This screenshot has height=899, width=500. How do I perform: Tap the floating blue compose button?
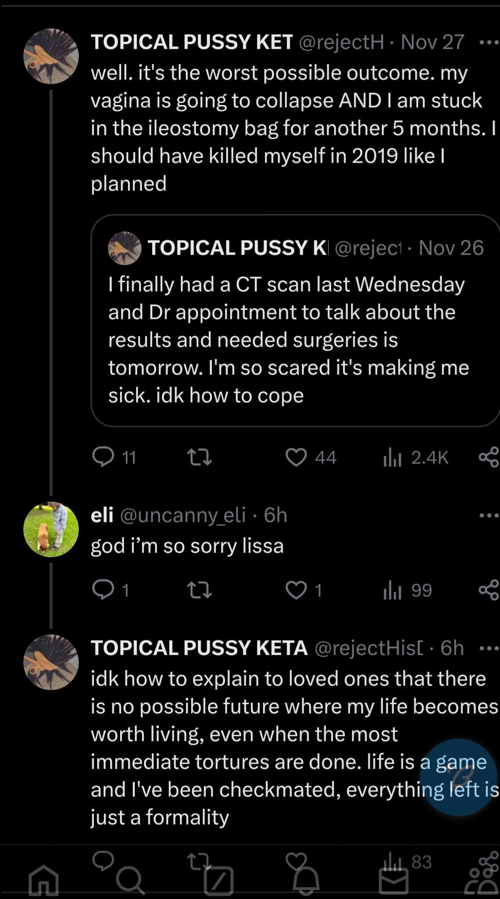460,777
